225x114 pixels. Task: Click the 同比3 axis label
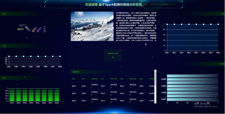coord(182,53)
